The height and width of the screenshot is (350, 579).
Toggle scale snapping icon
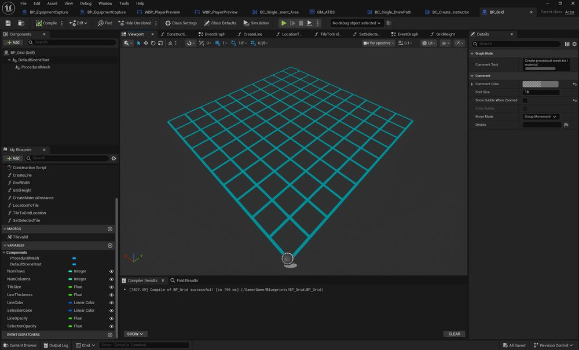coord(253,43)
